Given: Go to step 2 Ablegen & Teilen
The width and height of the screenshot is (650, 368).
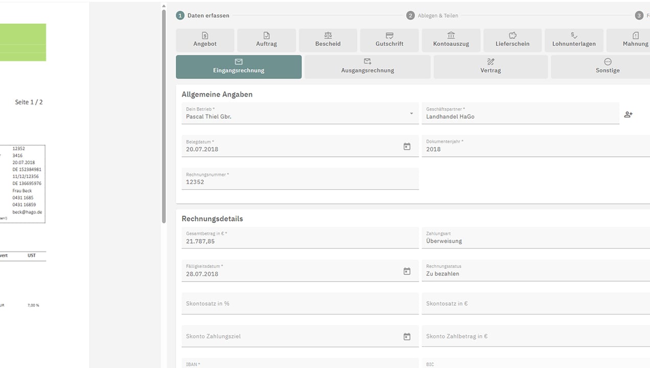Looking at the screenshot, I should (x=432, y=15).
